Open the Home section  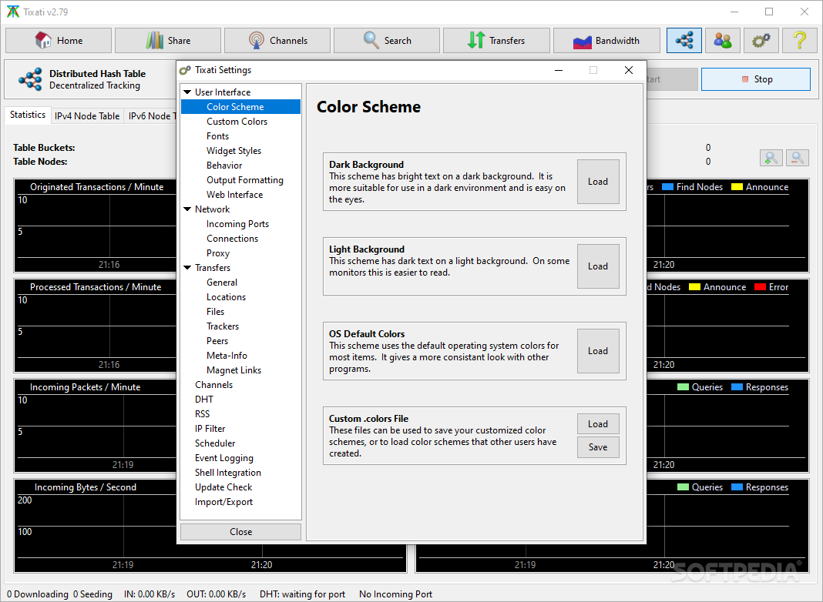coord(59,40)
